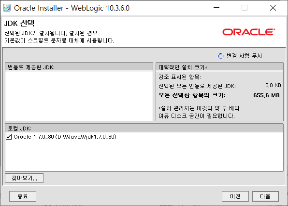Minimize the Oracle Installer window
The height and width of the screenshot is (206, 288).
point(216,8)
